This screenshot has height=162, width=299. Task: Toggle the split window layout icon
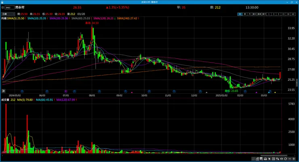274,159
